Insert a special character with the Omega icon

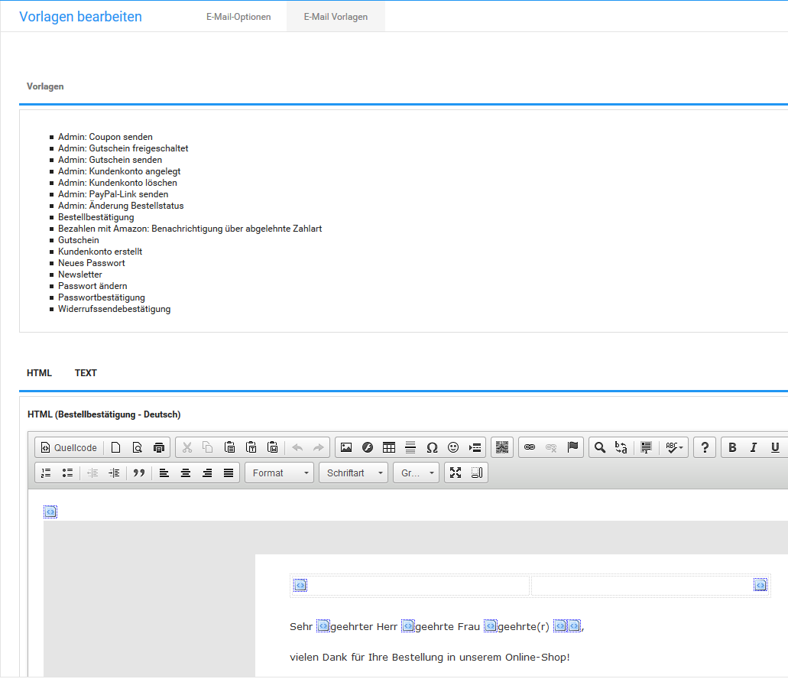click(432, 447)
